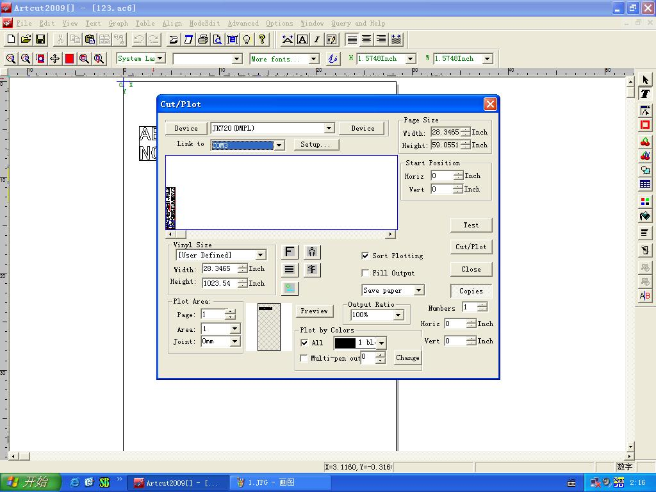Open the Link to COM3 port dropdown

279,145
